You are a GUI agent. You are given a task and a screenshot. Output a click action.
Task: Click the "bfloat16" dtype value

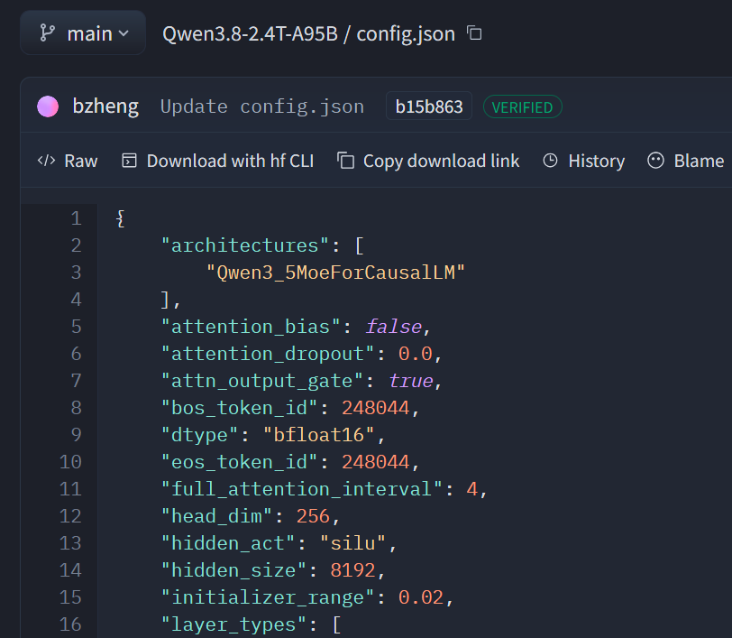pos(319,435)
